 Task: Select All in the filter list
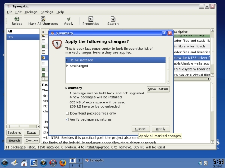tap(23, 31)
